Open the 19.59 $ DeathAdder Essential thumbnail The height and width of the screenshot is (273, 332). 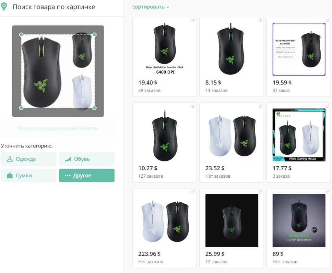click(299, 49)
